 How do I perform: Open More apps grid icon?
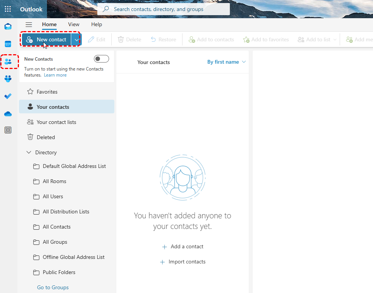point(8,130)
